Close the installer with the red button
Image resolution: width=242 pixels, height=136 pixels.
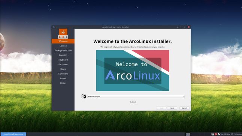(188, 27)
